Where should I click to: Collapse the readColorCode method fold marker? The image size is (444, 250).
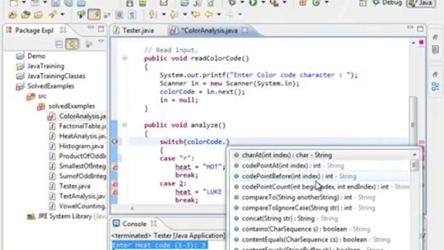125,58
